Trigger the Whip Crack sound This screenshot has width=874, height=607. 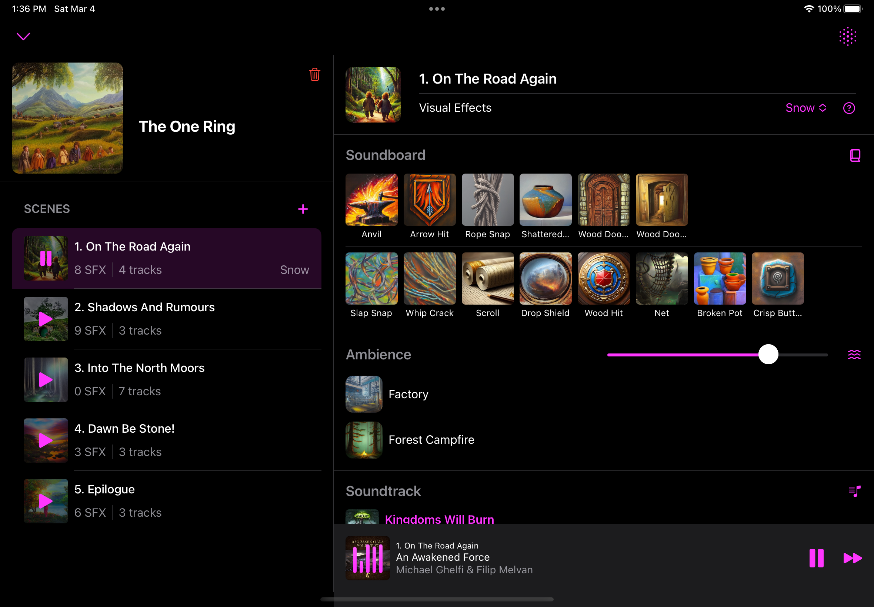(x=430, y=279)
